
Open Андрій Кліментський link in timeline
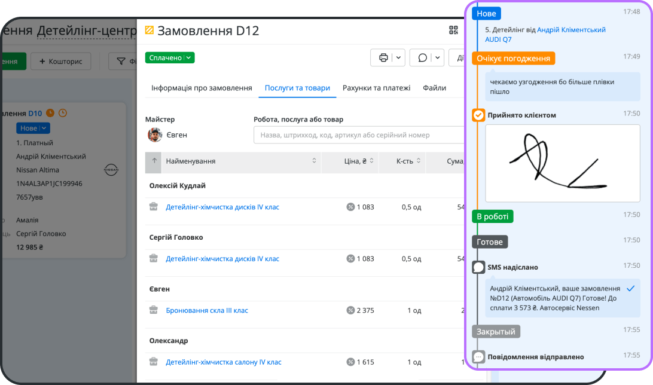[571, 29]
